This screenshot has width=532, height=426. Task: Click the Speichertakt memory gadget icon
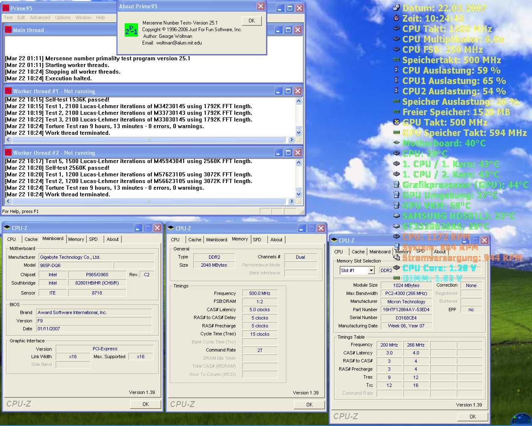click(397, 59)
